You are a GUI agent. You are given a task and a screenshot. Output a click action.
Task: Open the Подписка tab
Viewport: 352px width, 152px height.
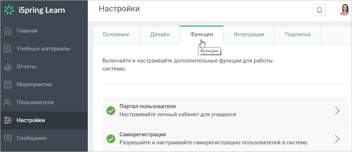click(298, 35)
